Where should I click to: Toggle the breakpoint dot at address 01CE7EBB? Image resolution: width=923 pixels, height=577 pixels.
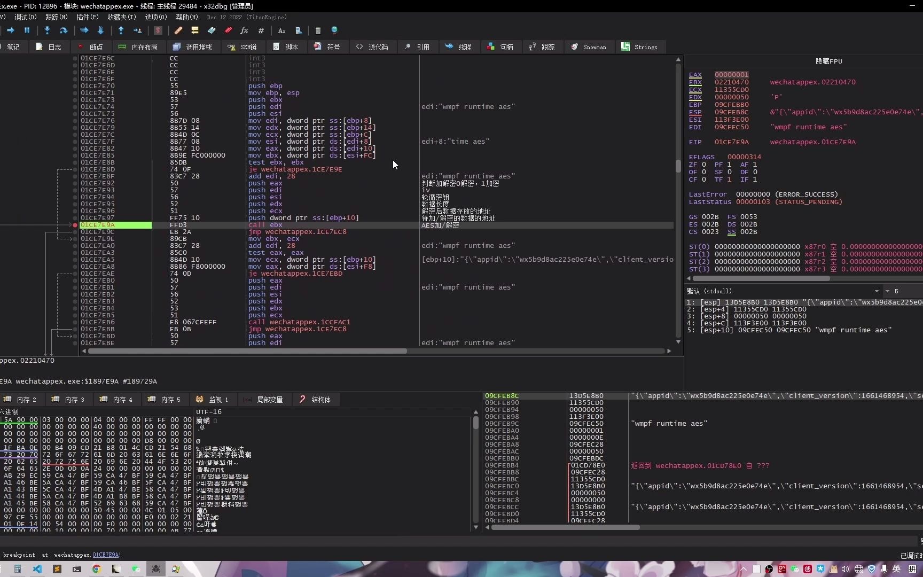[x=75, y=329]
